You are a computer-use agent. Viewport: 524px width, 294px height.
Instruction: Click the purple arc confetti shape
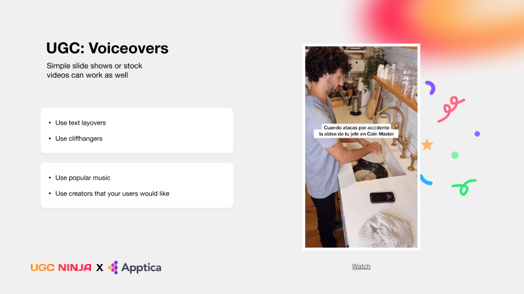click(x=430, y=88)
